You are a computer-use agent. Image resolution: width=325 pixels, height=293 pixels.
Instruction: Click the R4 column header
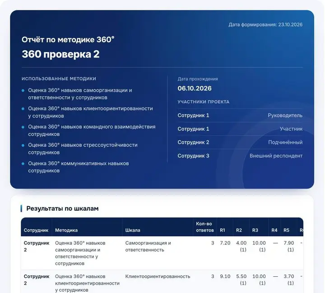[x=274, y=230]
